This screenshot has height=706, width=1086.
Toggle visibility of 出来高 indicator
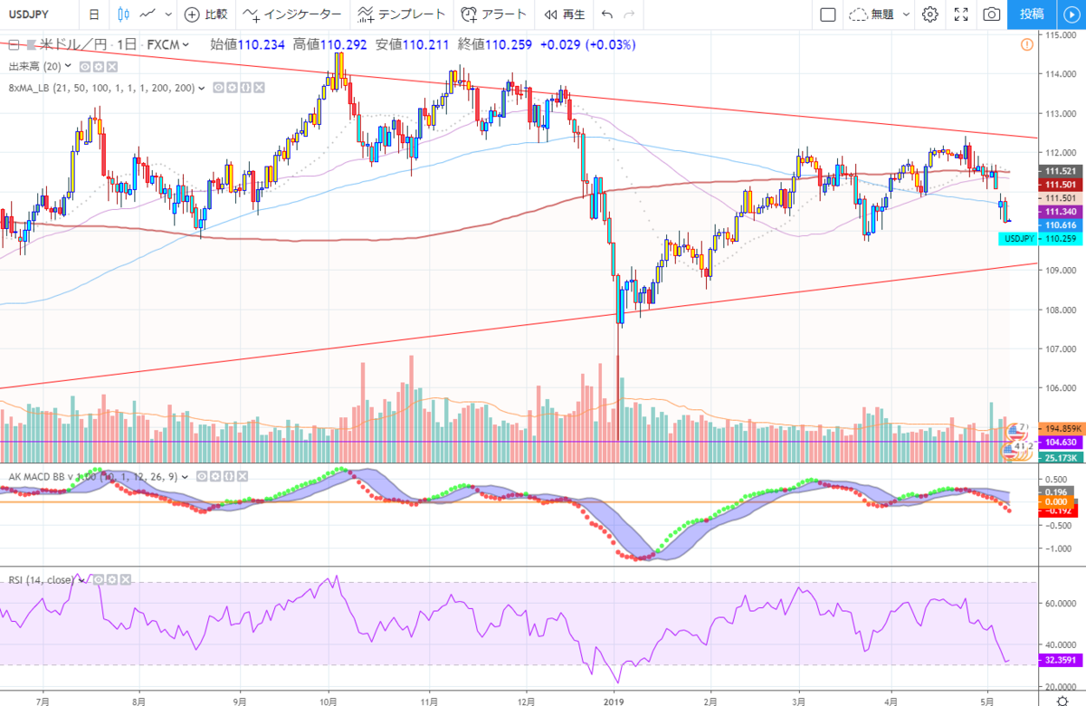(x=84, y=66)
